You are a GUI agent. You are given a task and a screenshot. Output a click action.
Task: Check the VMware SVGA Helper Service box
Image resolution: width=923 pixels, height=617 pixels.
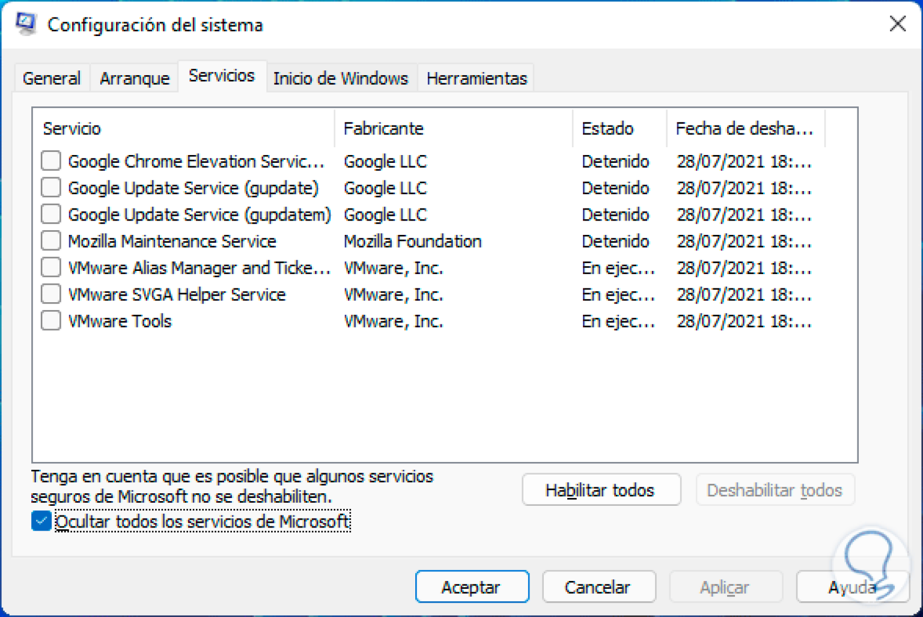coord(50,293)
